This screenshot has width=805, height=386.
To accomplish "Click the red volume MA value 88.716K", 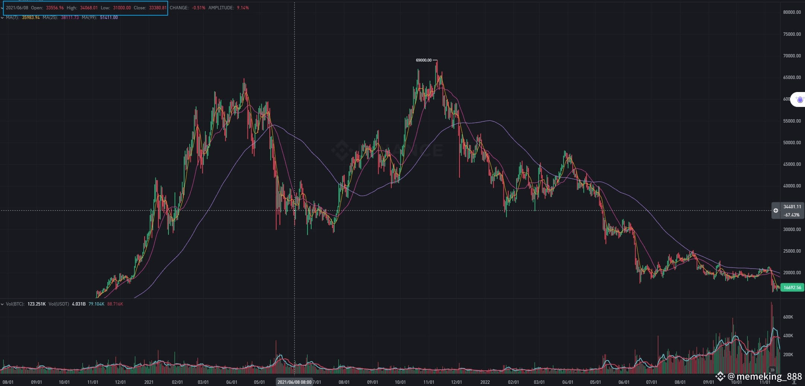I will 115,304.
